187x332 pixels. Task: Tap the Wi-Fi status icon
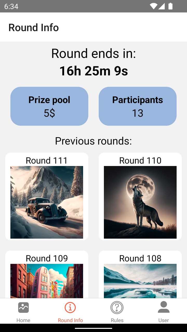[153, 6]
